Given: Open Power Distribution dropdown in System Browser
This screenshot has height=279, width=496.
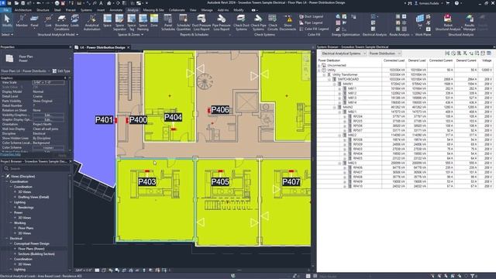Looking at the screenshot, I should coord(384,53).
